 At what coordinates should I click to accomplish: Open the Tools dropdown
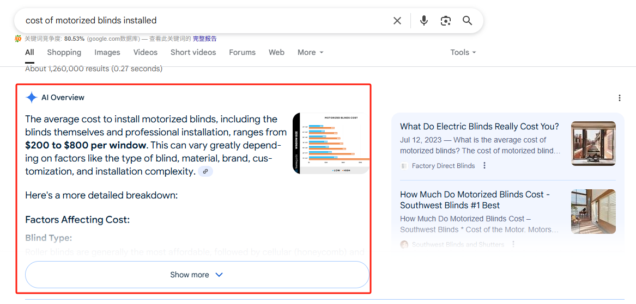463,52
